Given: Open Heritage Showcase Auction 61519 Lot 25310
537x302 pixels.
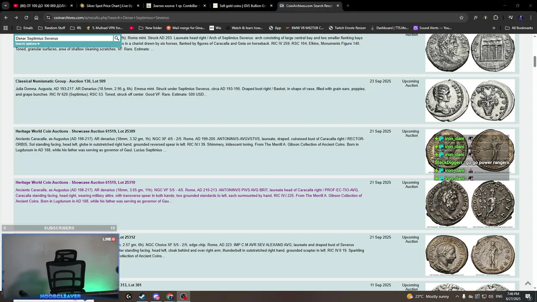Looking at the screenshot, I should coord(75,182).
